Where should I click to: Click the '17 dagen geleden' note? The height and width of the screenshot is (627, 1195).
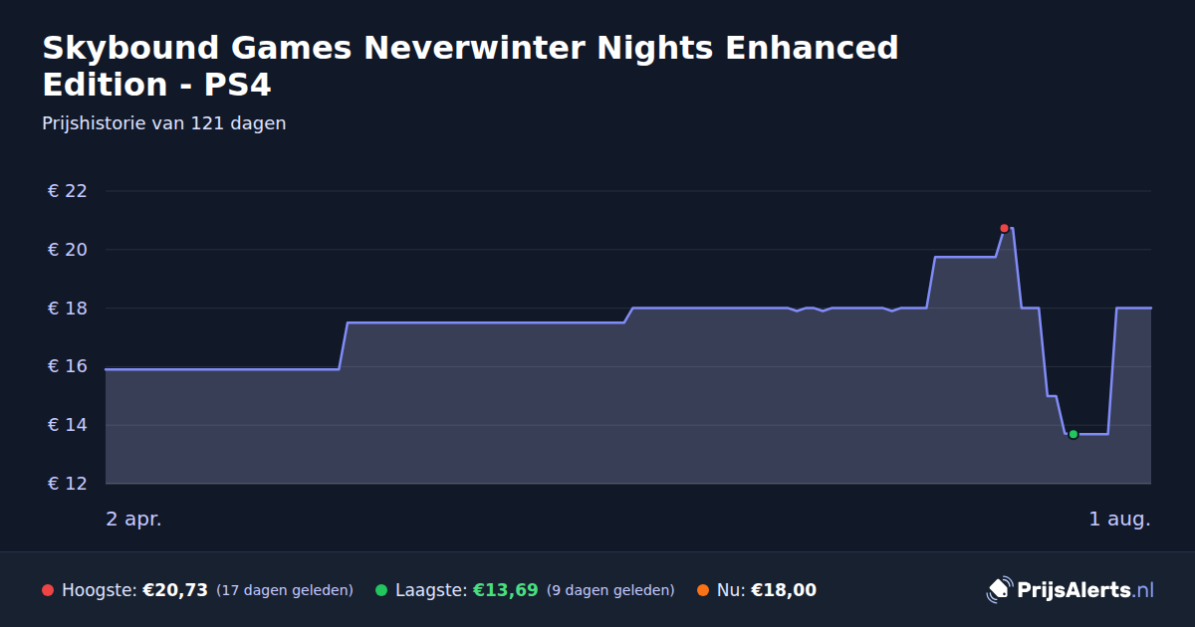click(285, 590)
